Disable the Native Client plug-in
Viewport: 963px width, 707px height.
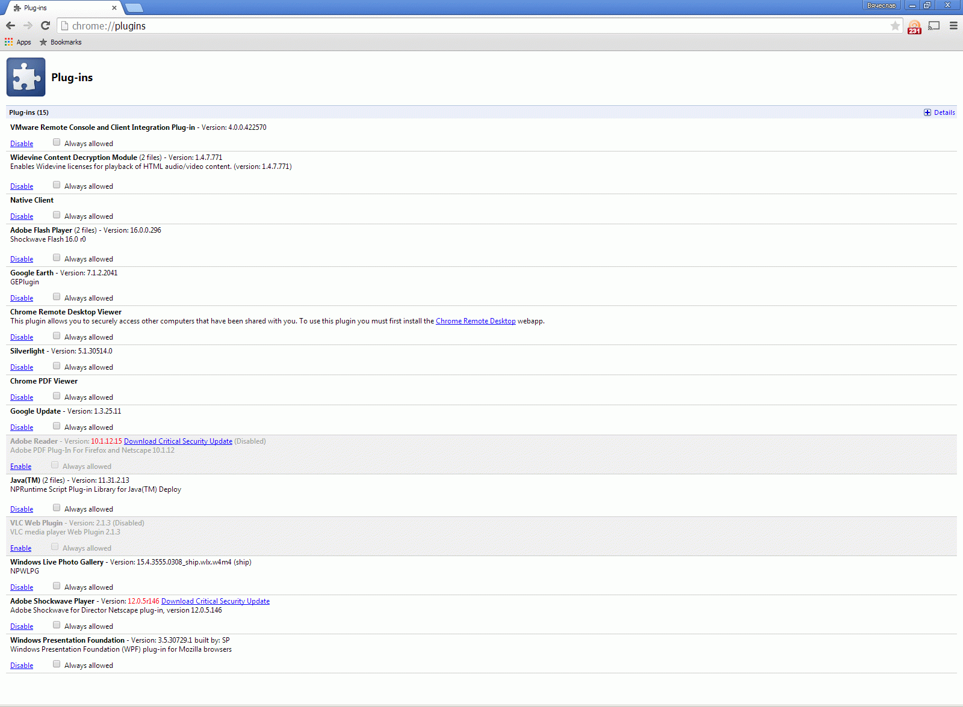[x=22, y=216]
